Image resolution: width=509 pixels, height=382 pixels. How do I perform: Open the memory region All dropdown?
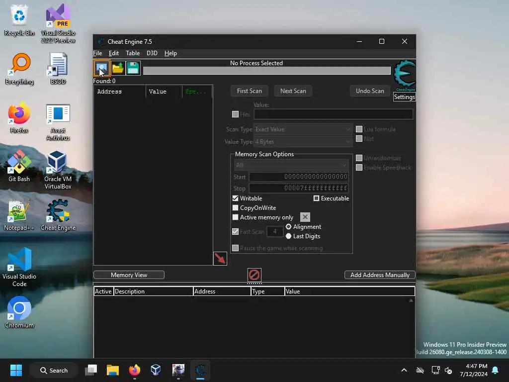pyautogui.click(x=291, y=165)
